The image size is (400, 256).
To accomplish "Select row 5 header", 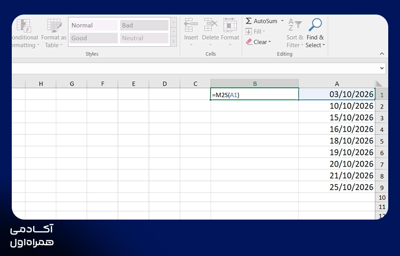I will tap(382, 141).
